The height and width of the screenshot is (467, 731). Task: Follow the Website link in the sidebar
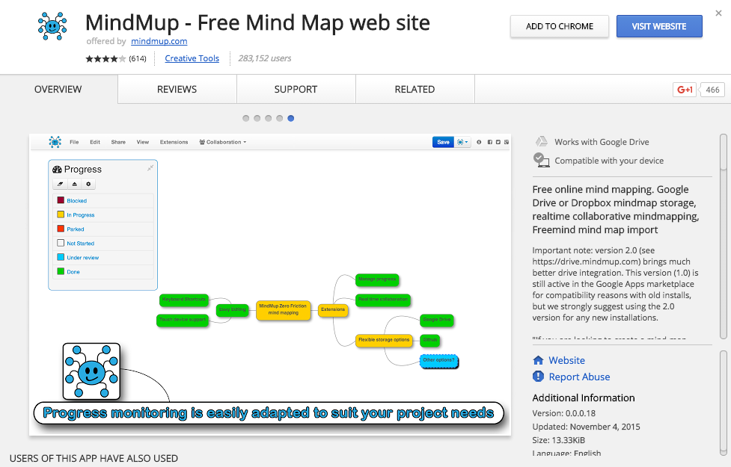coord(567,360)
